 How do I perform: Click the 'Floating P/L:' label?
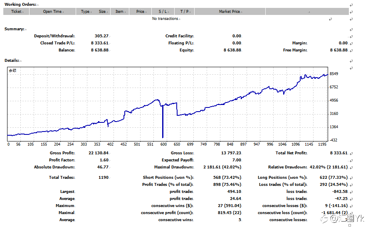tap(181, 43)
